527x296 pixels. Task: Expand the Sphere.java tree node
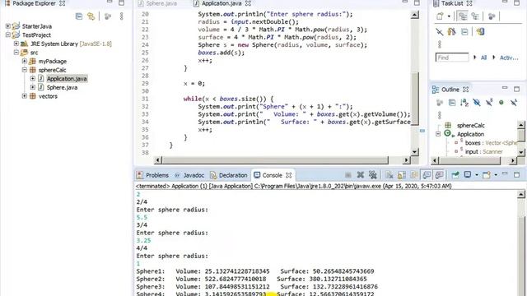(33, 87)
